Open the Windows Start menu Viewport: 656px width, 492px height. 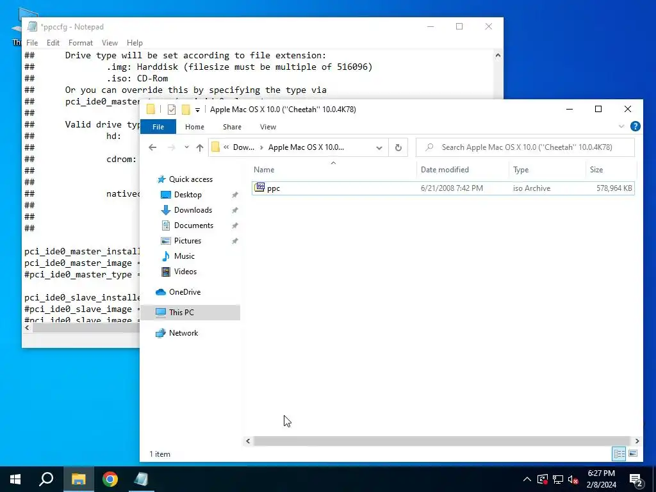[15, 479]
